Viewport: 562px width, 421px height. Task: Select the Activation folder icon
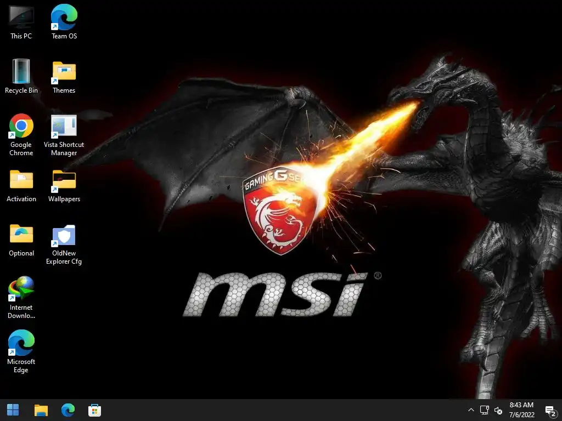click(x=21, y=186)
